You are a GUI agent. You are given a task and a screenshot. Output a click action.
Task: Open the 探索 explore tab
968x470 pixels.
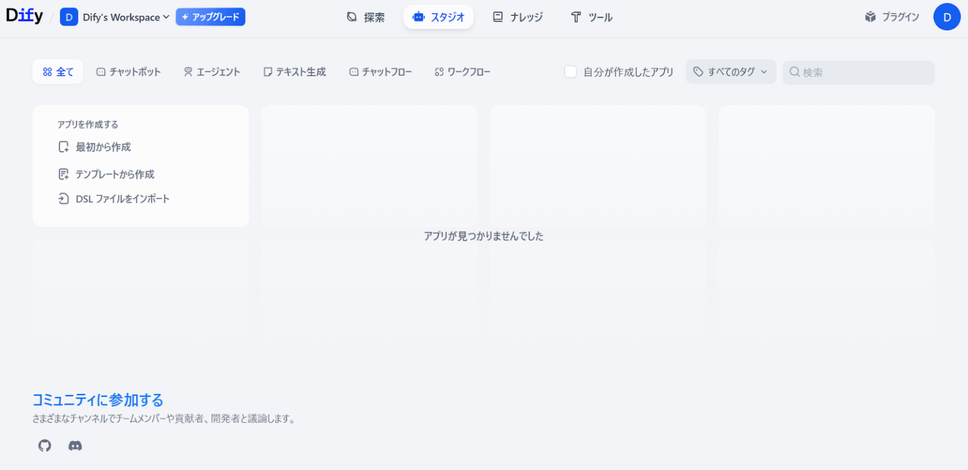tap(366, 17)
